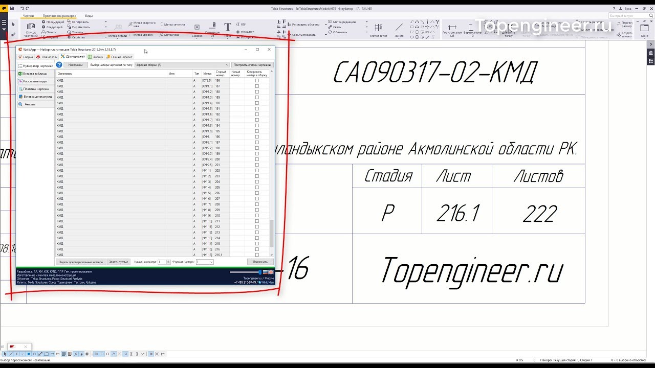Open Сварка tab in WeldApp
Screen dimensions: 655x368
click(26, 57)
